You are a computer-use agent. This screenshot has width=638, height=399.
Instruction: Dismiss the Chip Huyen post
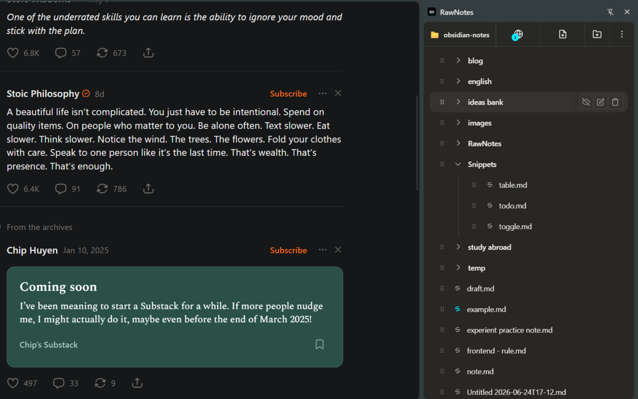pos(338,250)
